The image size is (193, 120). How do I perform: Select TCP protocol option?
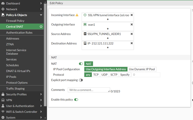[x=96, y=75]
